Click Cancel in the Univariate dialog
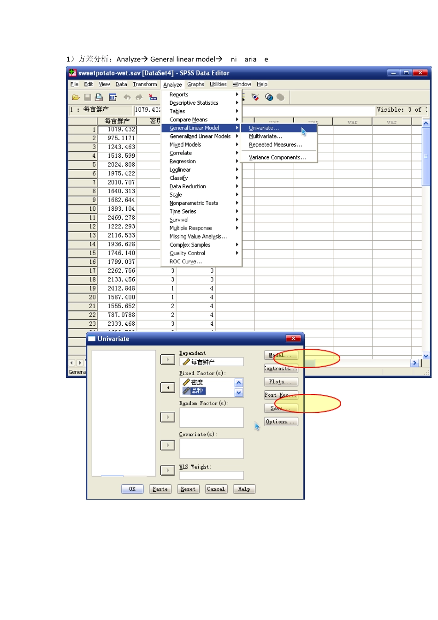438x620 pixels. (x=216, y=489)
